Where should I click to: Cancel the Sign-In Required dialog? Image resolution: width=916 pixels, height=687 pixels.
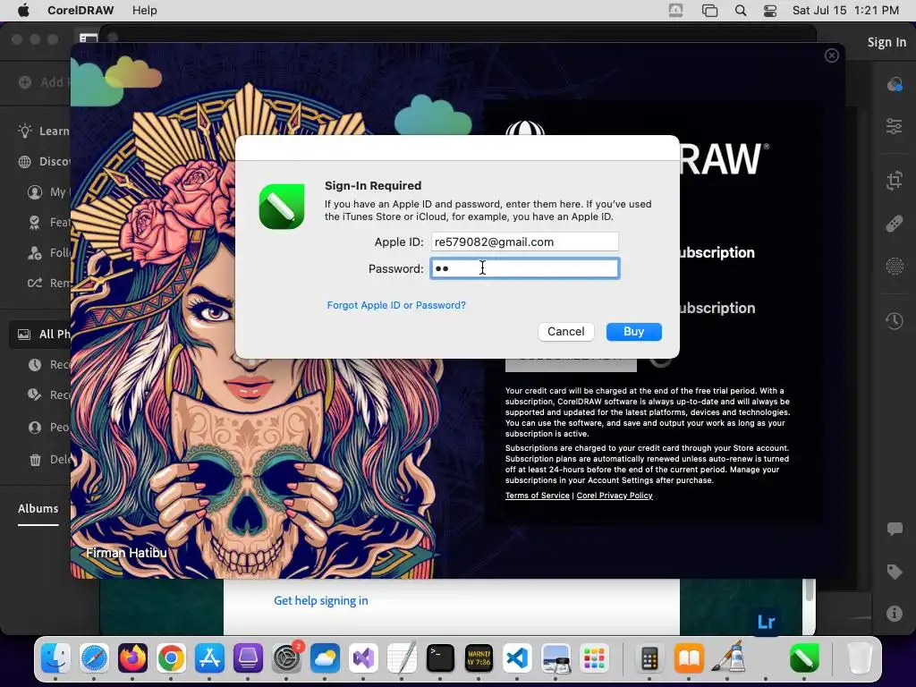565,332
